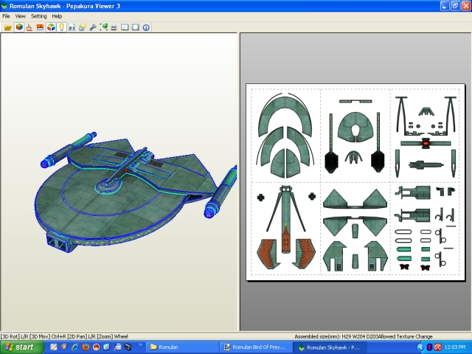This screenshot has width=472, height=354.
Task: Switch to the single-window layout icon
Action: [136, 27]
